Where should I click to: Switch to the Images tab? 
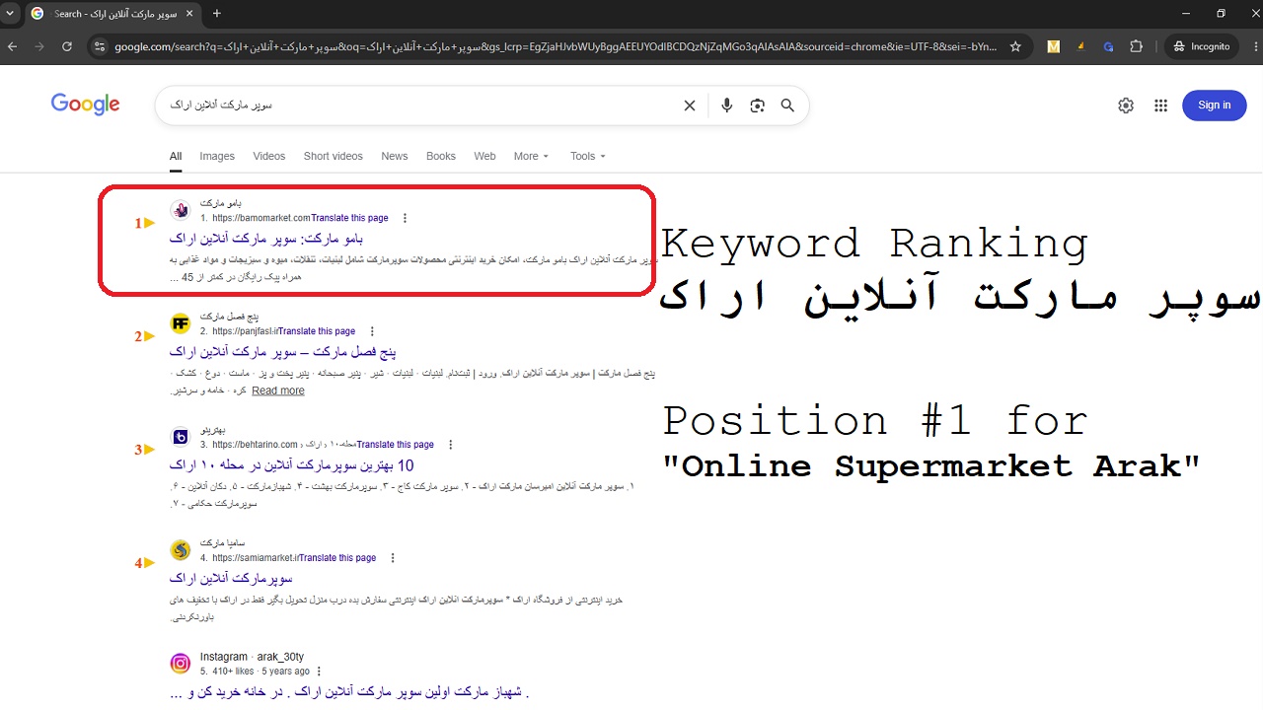pos(217,156)
